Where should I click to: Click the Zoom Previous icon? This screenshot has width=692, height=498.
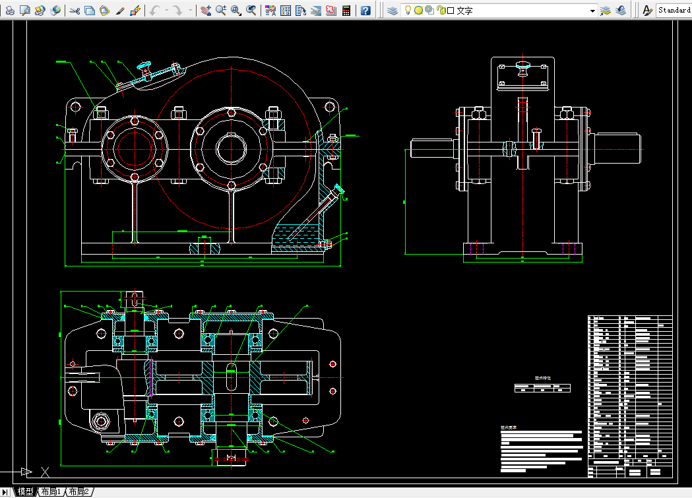pos(251,10)
